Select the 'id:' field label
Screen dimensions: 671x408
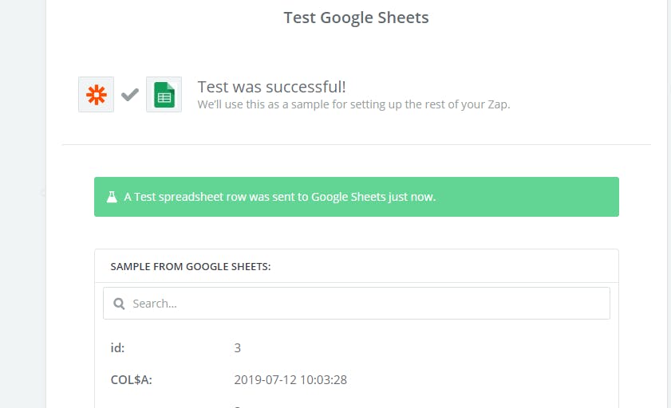tap(117, 347)
